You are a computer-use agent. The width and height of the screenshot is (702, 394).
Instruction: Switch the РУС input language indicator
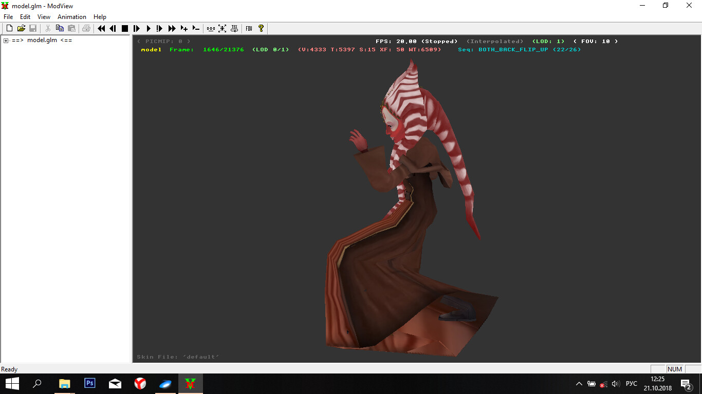tap(632, 384)
